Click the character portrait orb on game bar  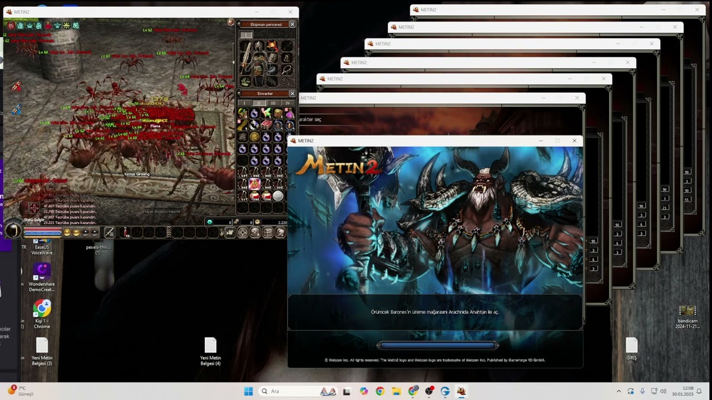13,231
